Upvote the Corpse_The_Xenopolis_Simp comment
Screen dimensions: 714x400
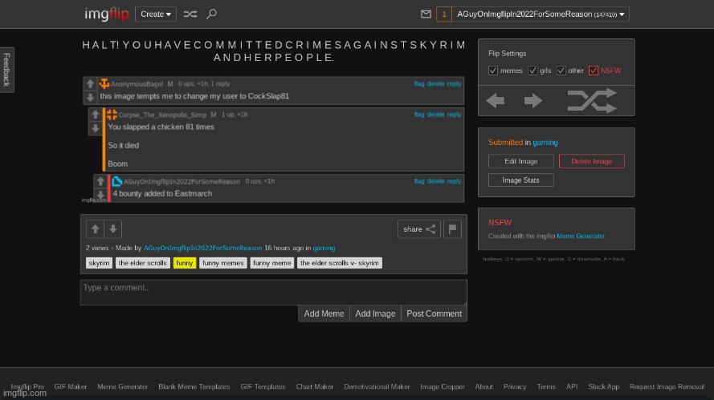pos(95,115)
